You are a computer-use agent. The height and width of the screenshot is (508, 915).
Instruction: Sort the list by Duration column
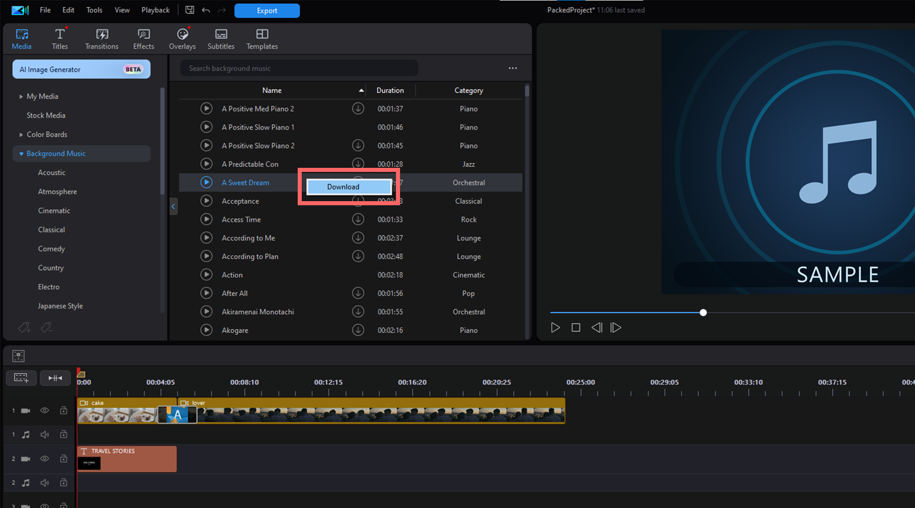coord(390,90)
